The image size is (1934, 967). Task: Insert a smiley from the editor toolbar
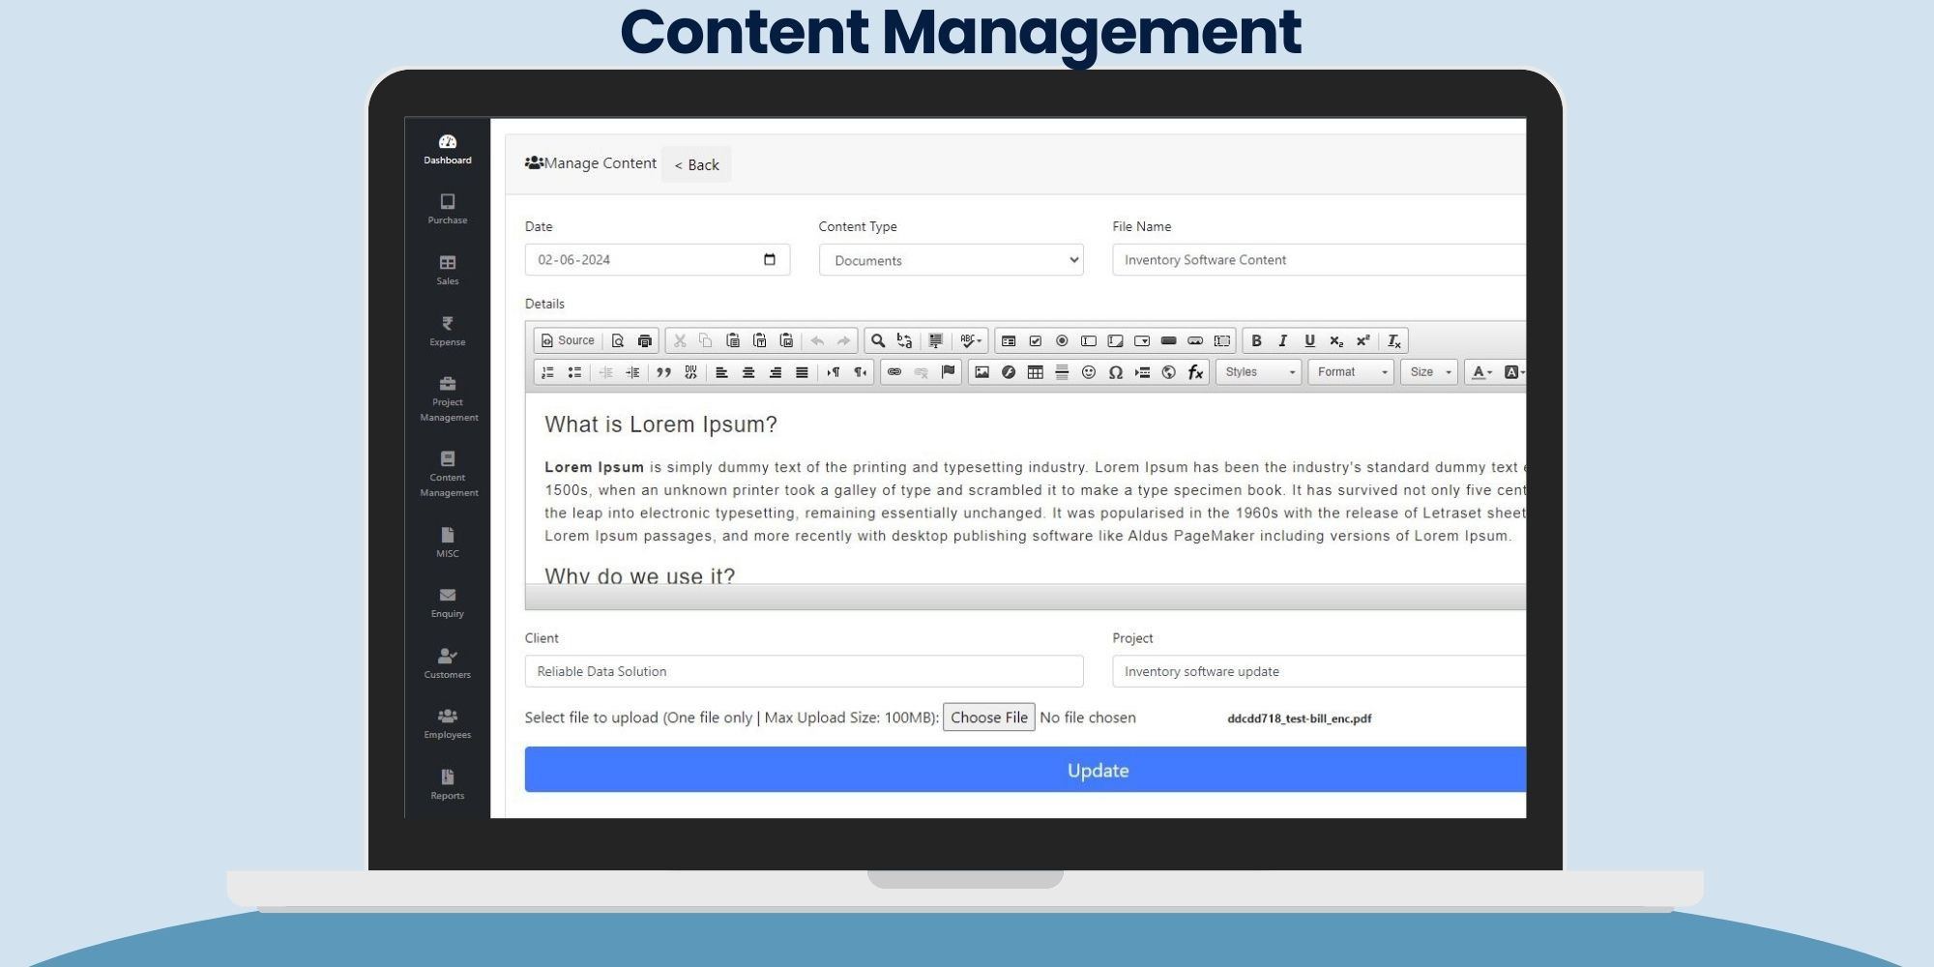[1088, 372]
